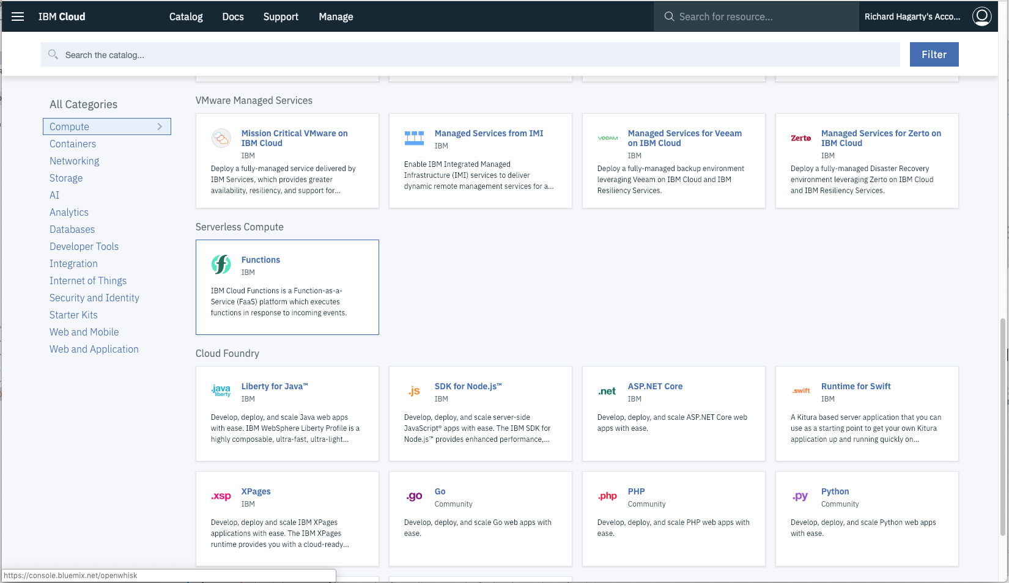Focus the Search the catalog field
The width and height of the screenshot is (1009, 583).
[x=470, y=54]
